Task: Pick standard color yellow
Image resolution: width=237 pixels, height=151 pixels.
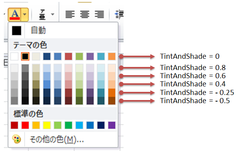Action: [x=47, y=125]
